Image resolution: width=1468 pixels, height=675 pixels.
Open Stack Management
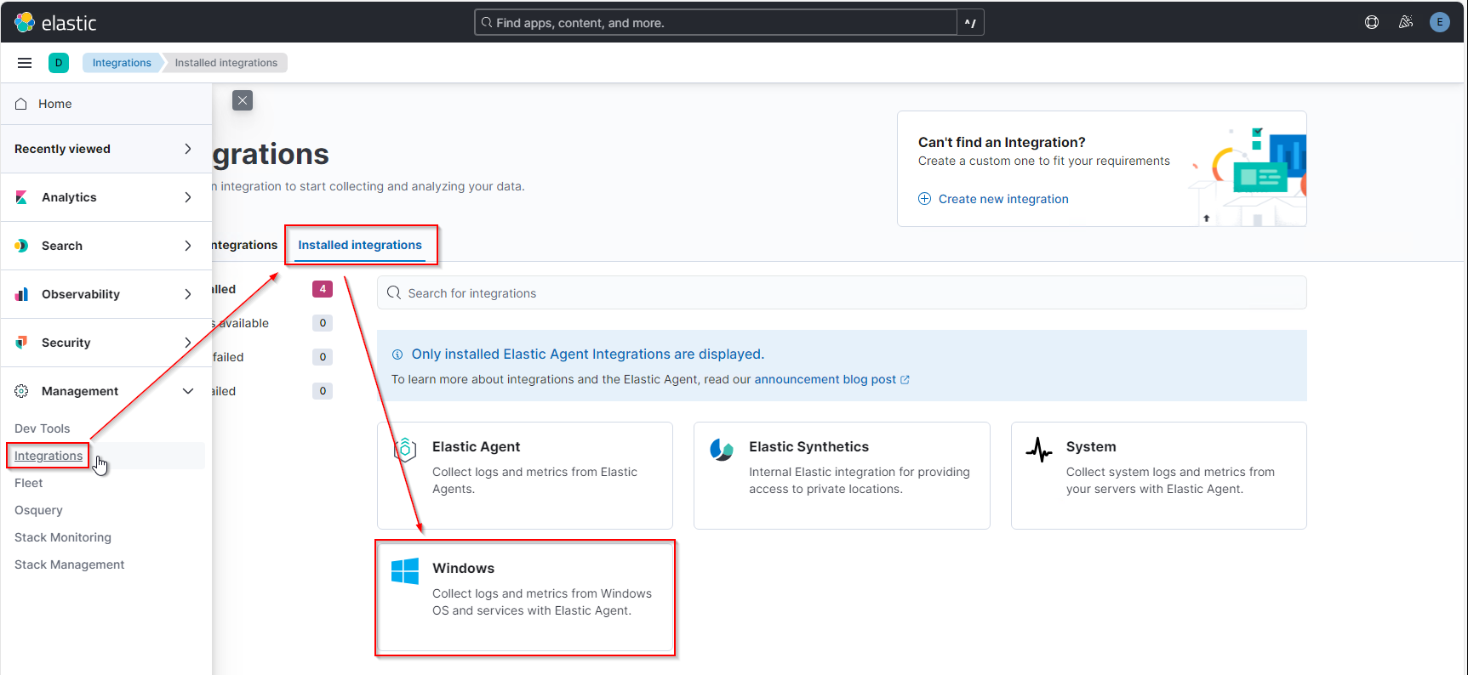coord(69,564)
